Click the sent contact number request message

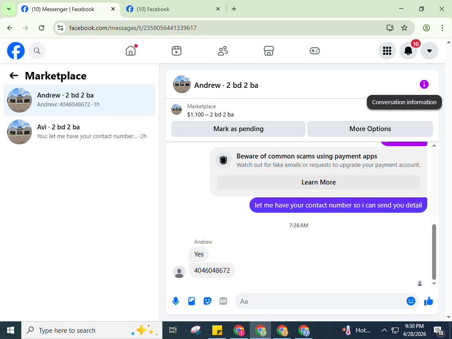click(x=338, y=205)
